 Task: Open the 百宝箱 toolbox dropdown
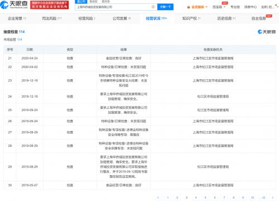click(219, 7)
